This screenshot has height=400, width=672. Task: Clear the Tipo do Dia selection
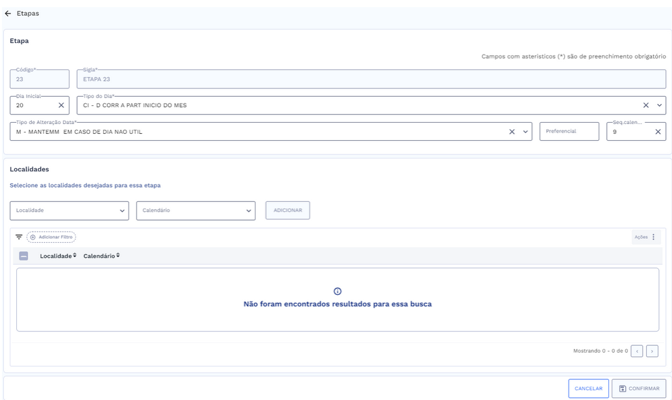(646, 105)
